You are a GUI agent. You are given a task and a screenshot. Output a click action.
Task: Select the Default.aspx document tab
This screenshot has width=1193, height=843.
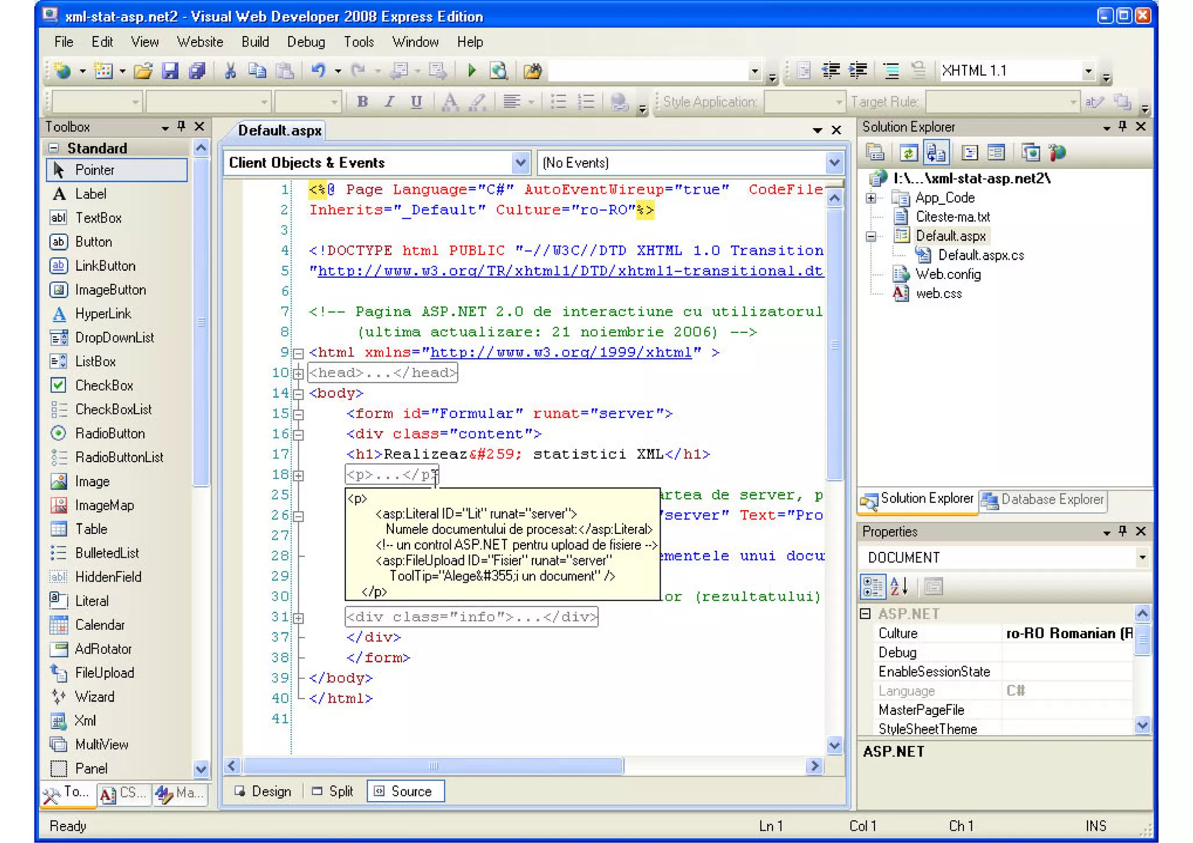pyautogui.click(x=280, y=130)
